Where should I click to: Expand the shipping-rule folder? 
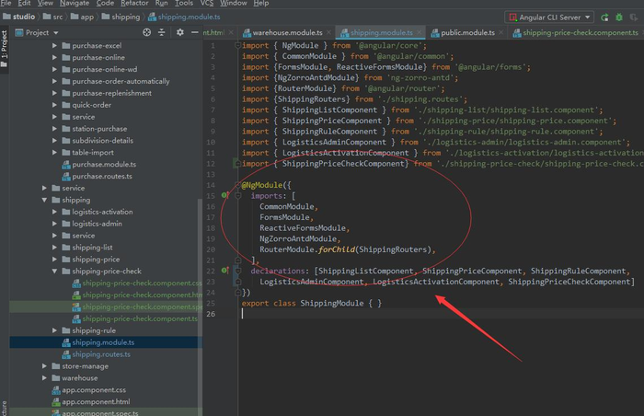[x=54, y=330]
